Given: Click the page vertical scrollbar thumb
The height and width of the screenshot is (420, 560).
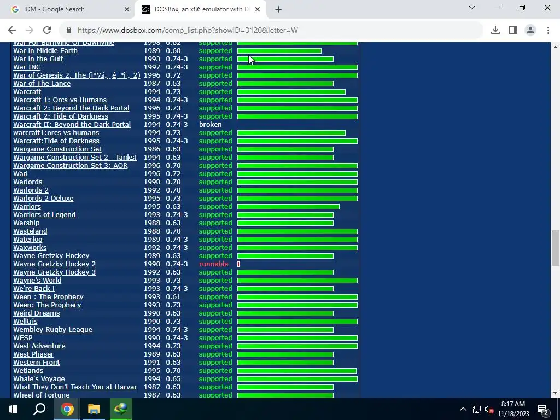Looking at the screenshot, I should click(555, 248).
